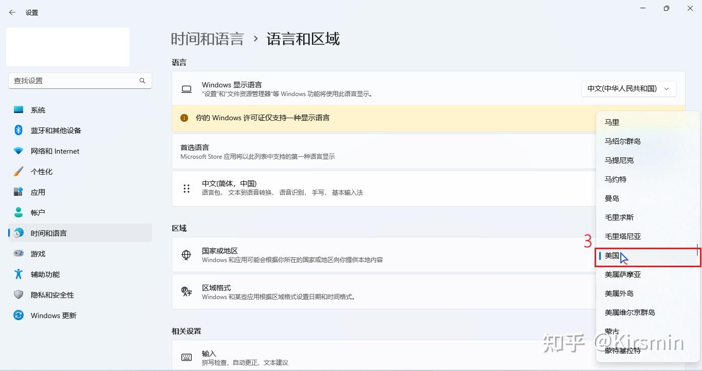Click the keyboard icon beside 输入
This screenshot has width=702, height=371.
pos(186,357)
